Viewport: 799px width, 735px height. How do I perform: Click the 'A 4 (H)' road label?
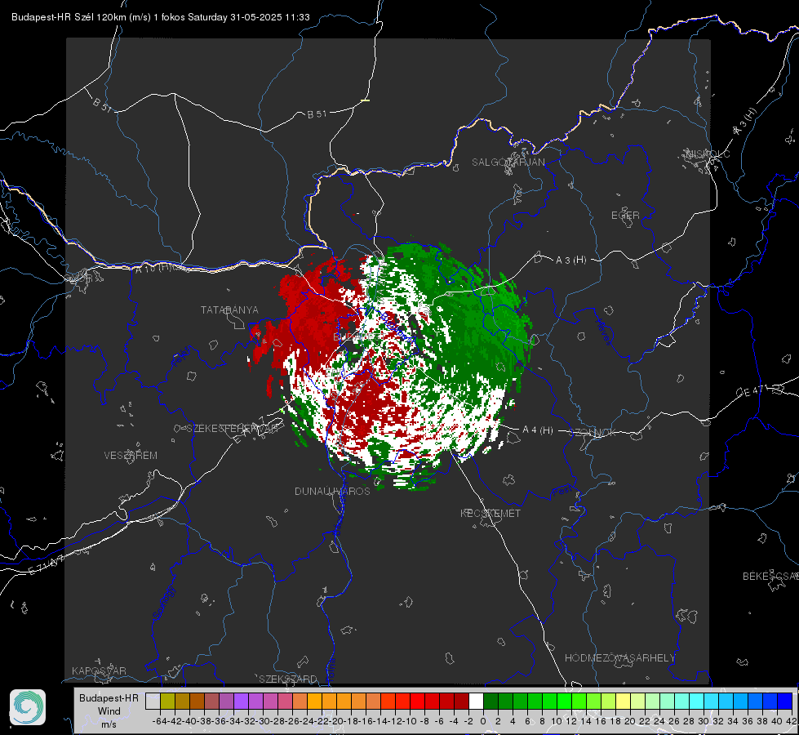[538, 430]
